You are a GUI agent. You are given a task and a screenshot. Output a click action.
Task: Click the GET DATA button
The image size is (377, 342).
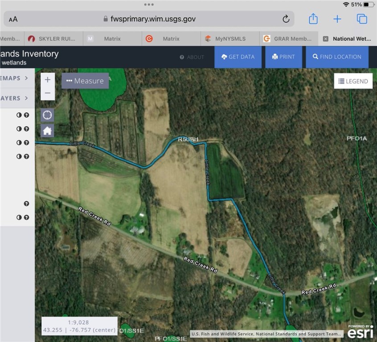click(238, 57)
